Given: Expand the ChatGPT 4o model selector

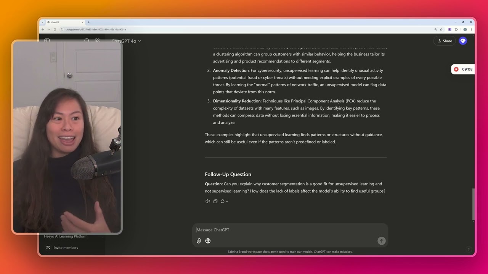Looking at the screenshot, I should (x=126, y=41).
